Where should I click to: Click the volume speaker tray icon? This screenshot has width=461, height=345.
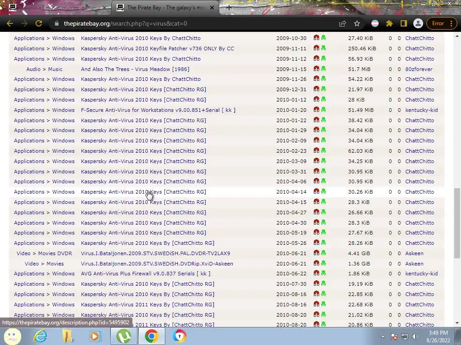(416, 336)
